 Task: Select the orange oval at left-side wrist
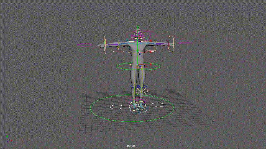[x=105, y=45]
